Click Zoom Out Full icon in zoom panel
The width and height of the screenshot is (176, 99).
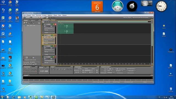[57, 69]
